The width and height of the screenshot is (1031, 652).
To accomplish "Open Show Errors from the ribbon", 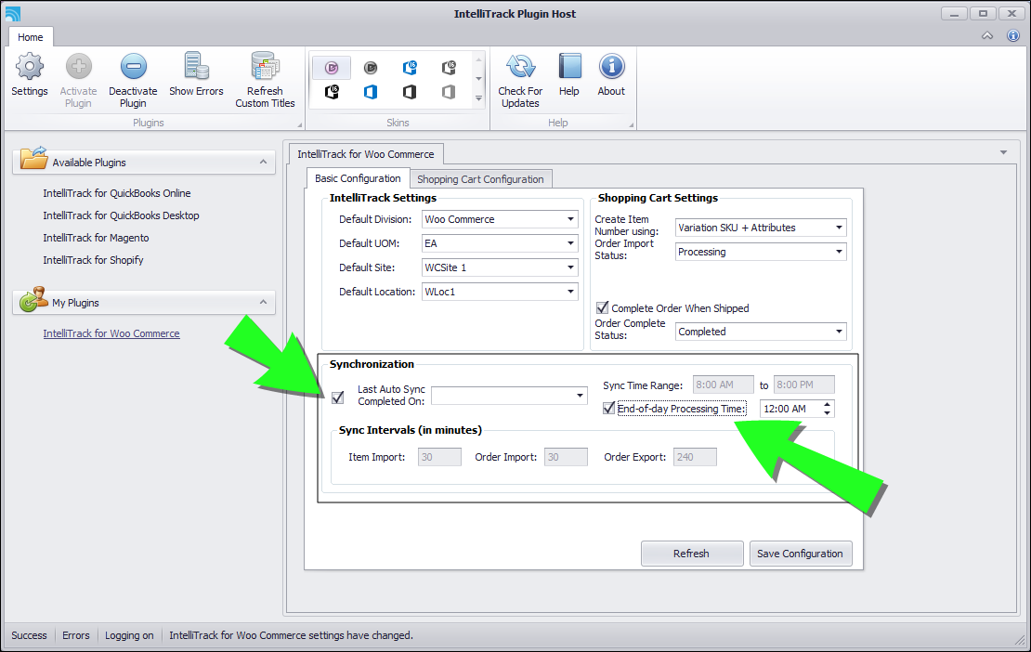I will [x=196, y=75].
